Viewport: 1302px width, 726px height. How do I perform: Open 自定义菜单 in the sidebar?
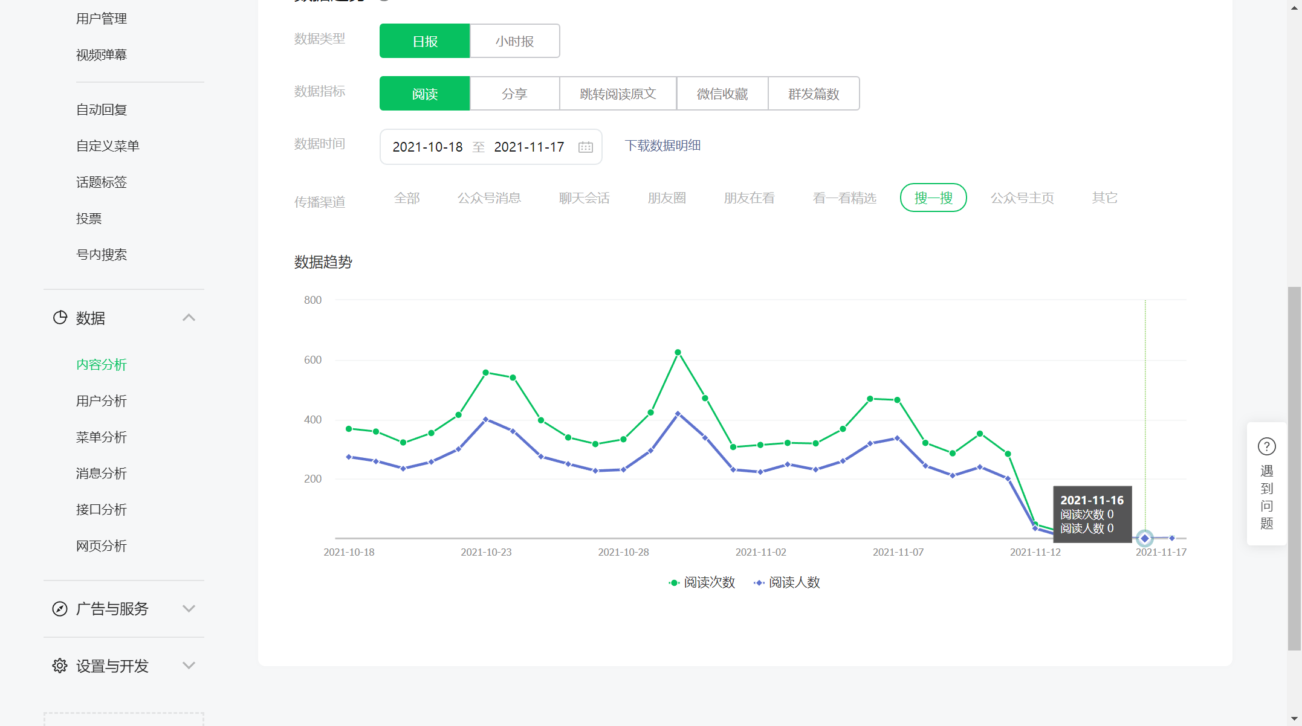click(x=108, y=146)
